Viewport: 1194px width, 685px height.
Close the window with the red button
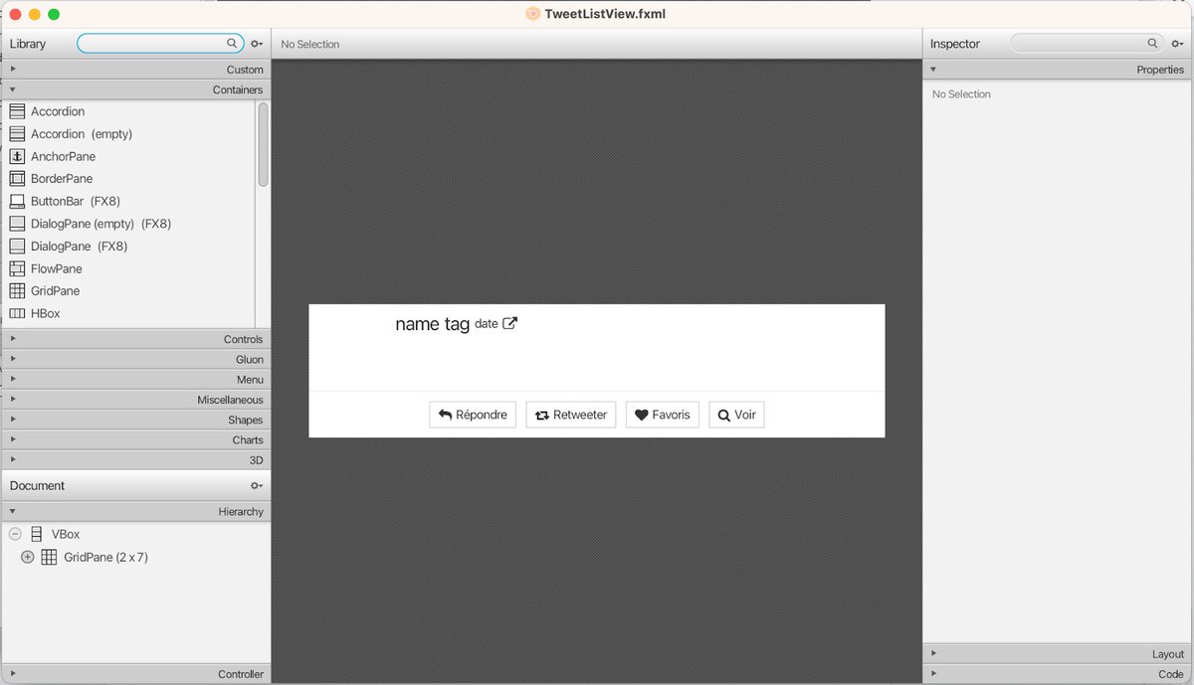coord(15,14)
